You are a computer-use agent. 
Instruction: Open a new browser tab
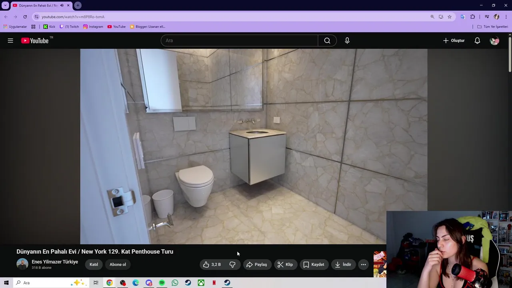point(78,6)
